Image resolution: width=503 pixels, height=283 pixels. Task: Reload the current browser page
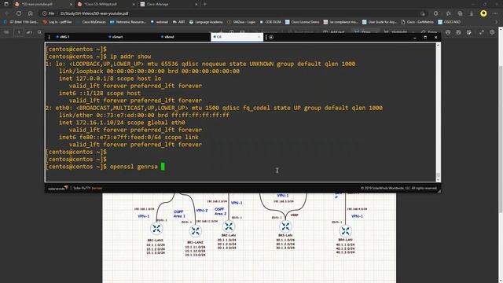(19, 13)
